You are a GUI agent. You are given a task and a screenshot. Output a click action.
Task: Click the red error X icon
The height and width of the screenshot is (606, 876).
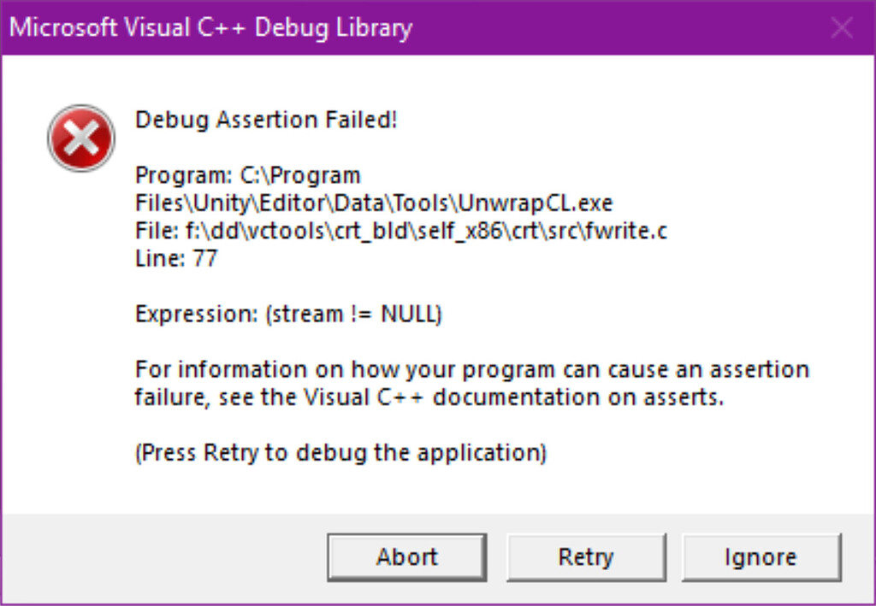pyautogui.click(x=81, y=138)
